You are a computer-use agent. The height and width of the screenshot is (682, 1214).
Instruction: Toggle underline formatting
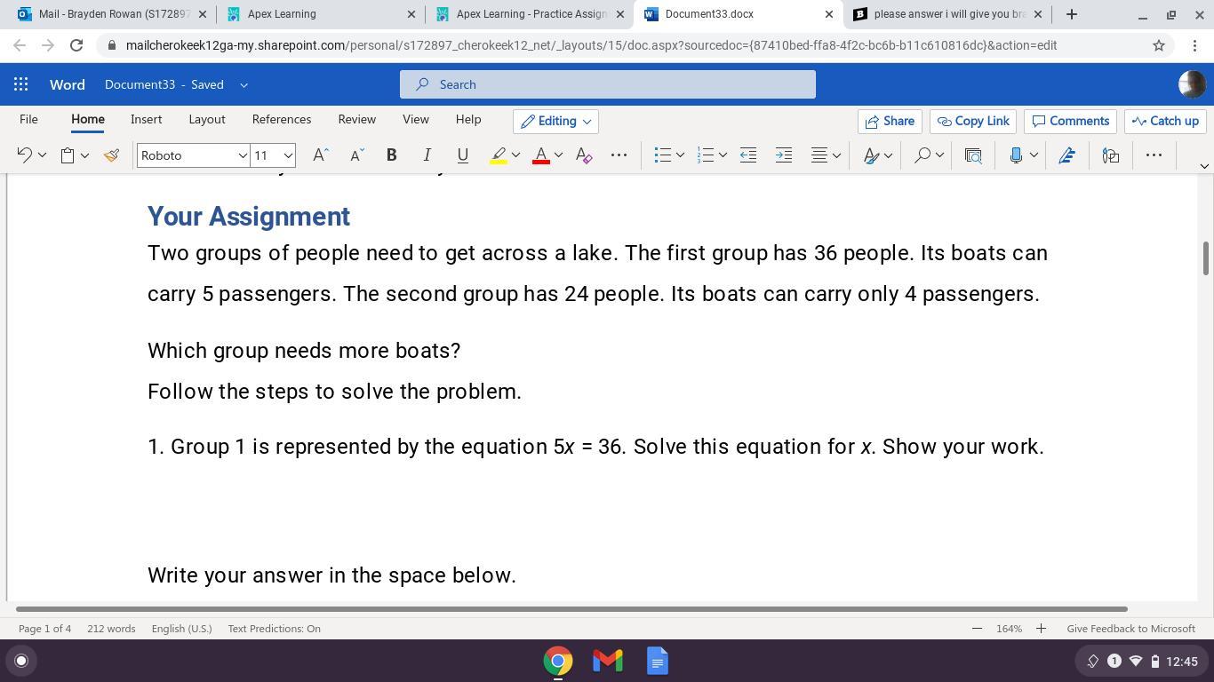tap(462, 155)
